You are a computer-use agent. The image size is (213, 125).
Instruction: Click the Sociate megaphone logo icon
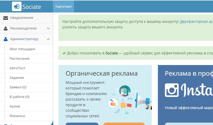coord(17,6)
